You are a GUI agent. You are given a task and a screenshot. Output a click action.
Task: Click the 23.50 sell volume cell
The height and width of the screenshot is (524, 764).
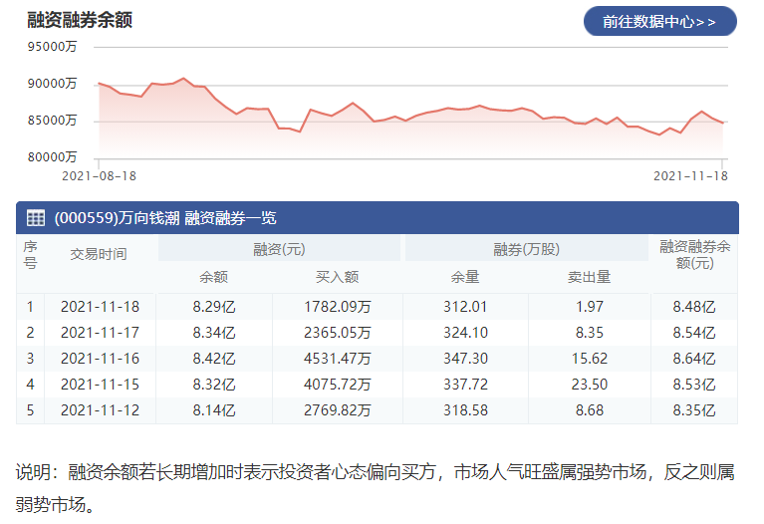pos(590,385)
